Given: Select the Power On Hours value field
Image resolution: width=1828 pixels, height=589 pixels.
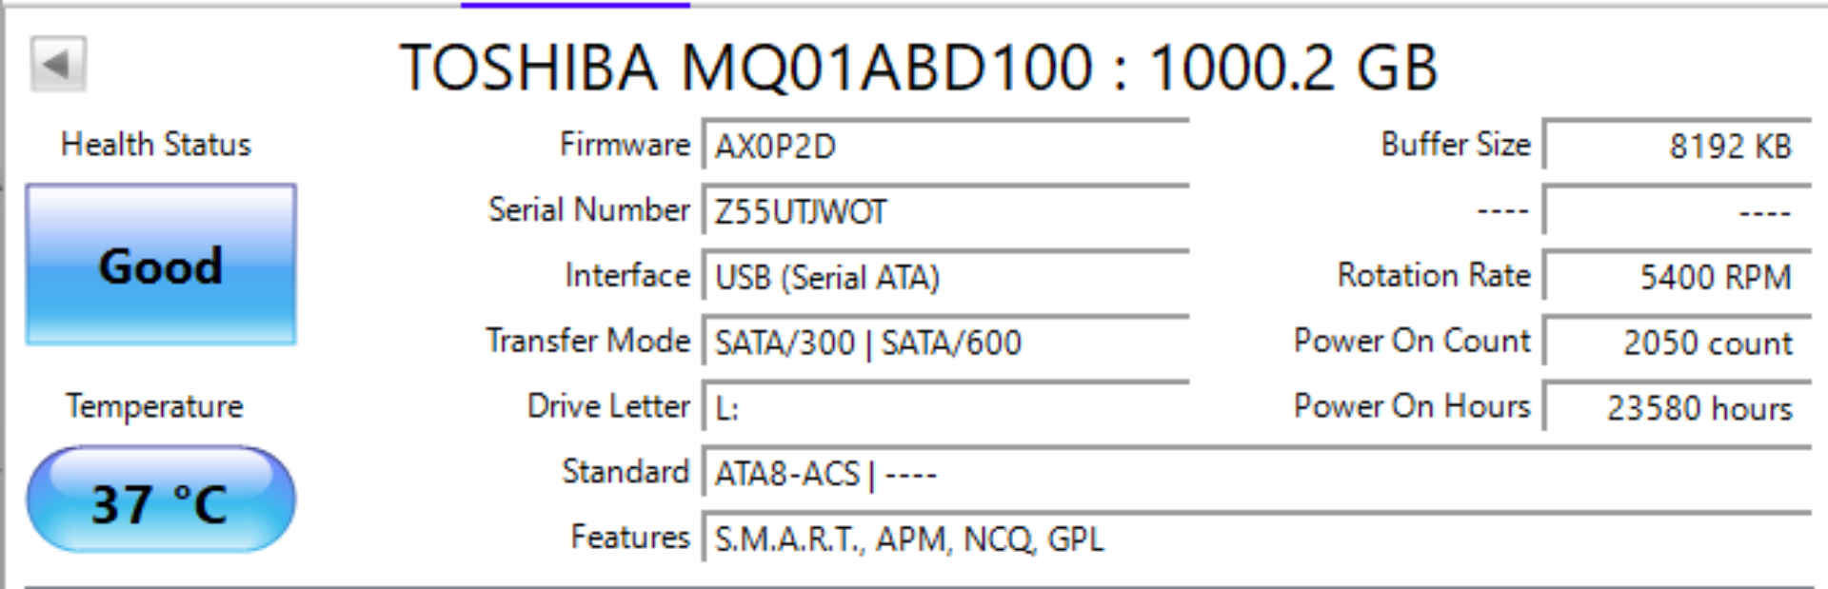Looking at the screenshot, I should tap(1677, 408).
